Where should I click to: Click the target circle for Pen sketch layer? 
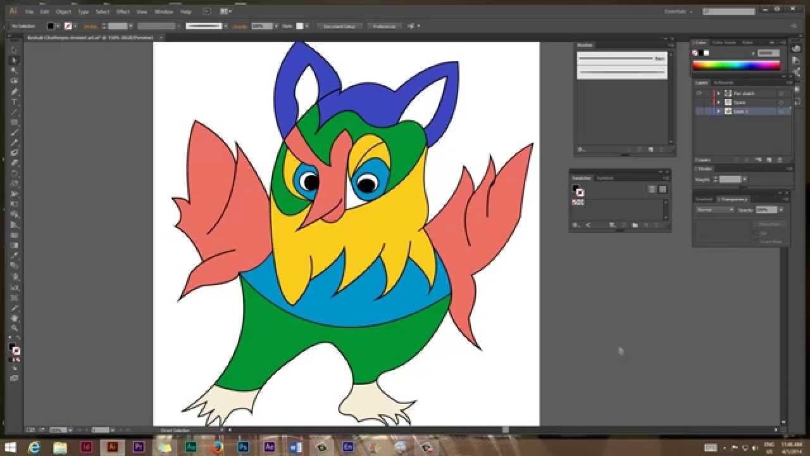781,93
